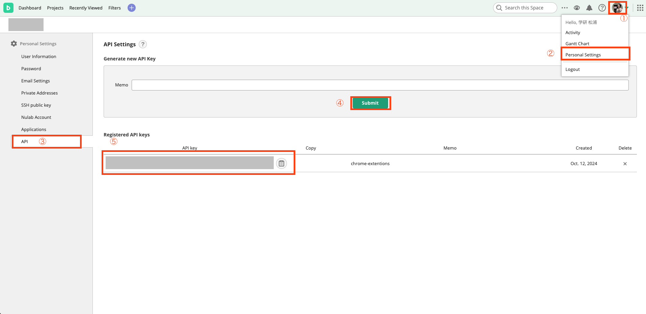
Task: Submit the new API key
Action: [x=370, y=103]
